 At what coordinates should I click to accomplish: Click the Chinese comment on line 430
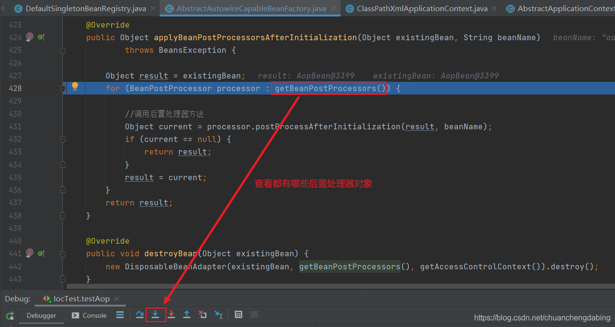coord(165,114)
